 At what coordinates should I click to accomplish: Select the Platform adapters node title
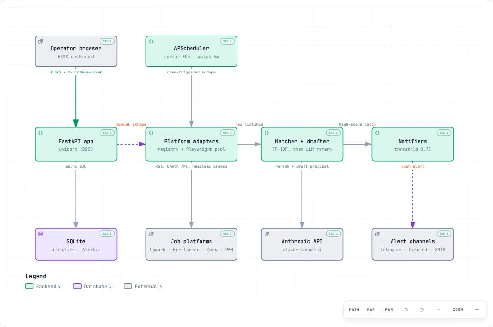point(191,142)
